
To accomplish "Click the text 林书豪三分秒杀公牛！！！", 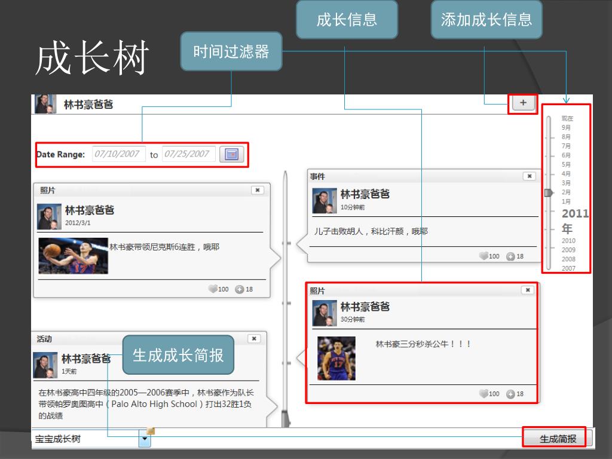I will point(423,344).
